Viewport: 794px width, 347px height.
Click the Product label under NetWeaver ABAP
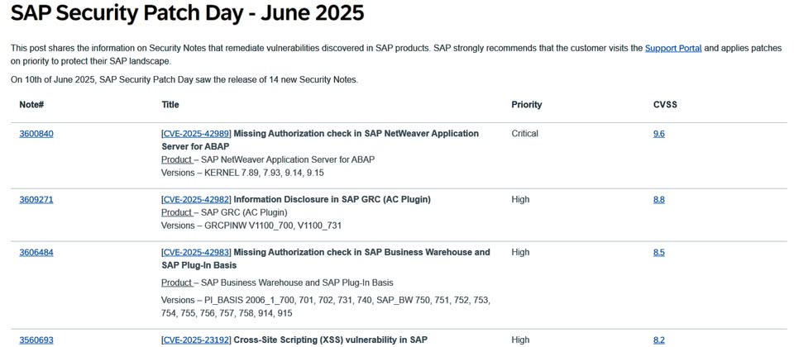177,159
